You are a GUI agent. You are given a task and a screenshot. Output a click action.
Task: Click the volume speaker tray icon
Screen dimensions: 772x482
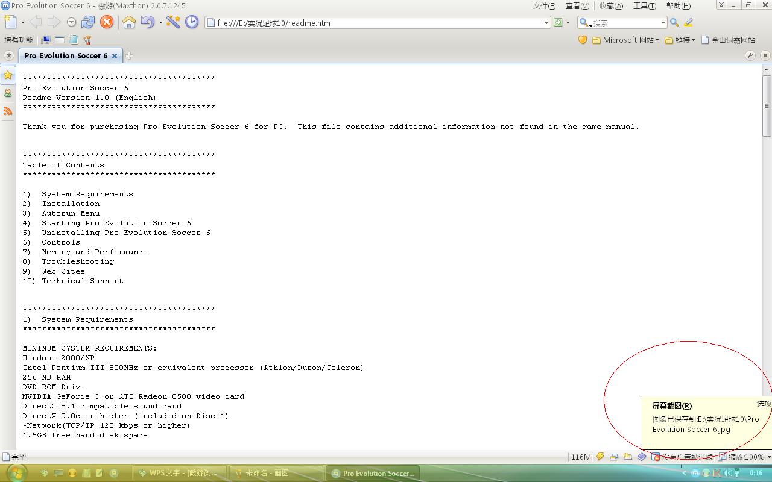click(727, 473)
